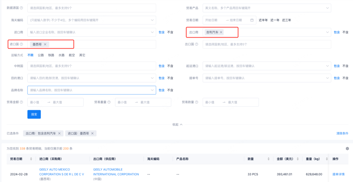Remove the 吉利汽车 tag from 出口商 field

tap(221, 32)
